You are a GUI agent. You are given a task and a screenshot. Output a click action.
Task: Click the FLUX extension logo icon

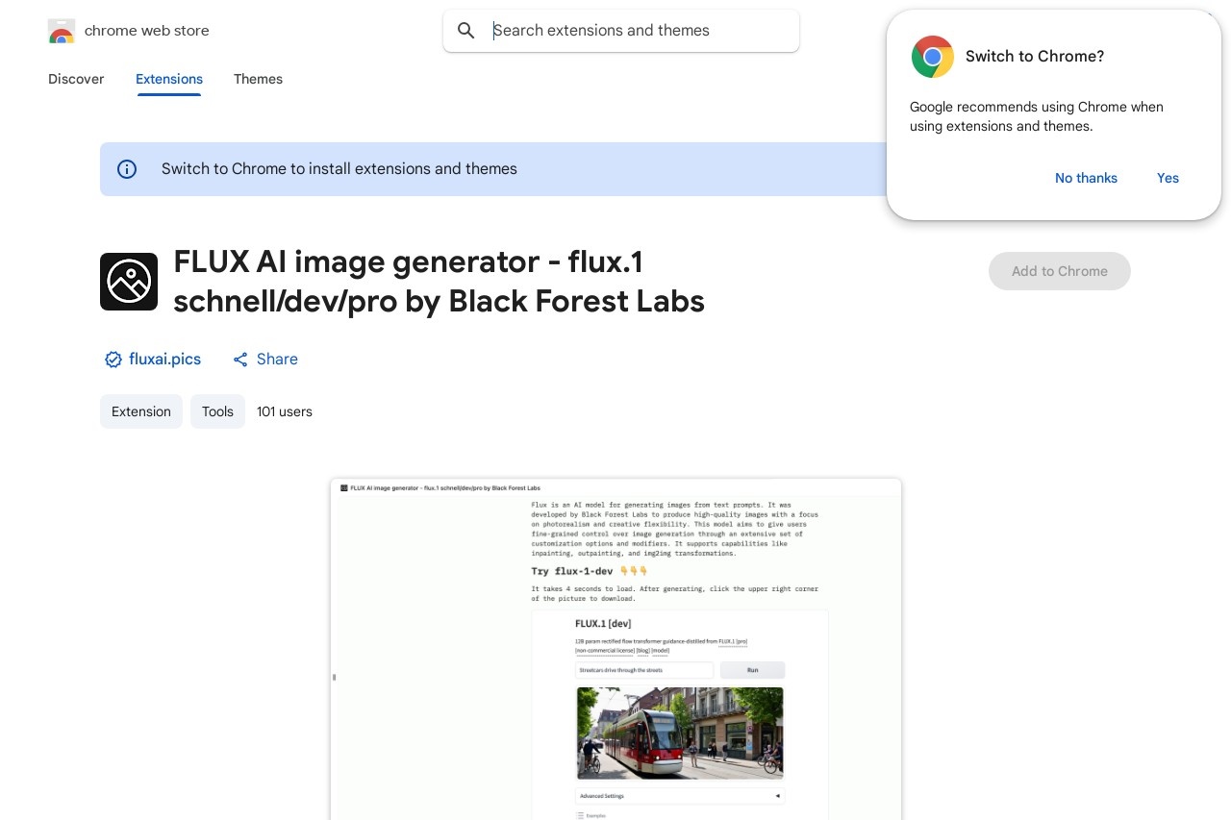click(129, 282)
